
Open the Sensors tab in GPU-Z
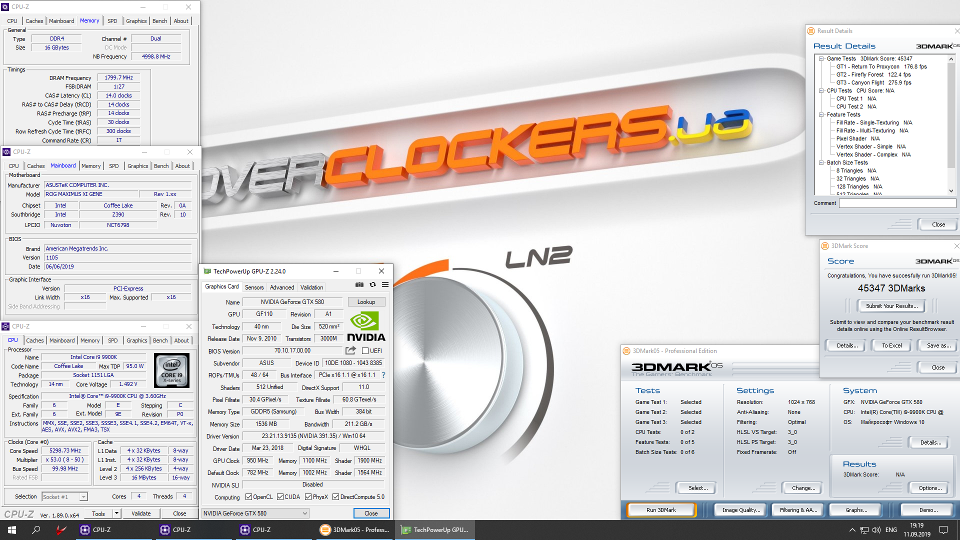point(254,287)
